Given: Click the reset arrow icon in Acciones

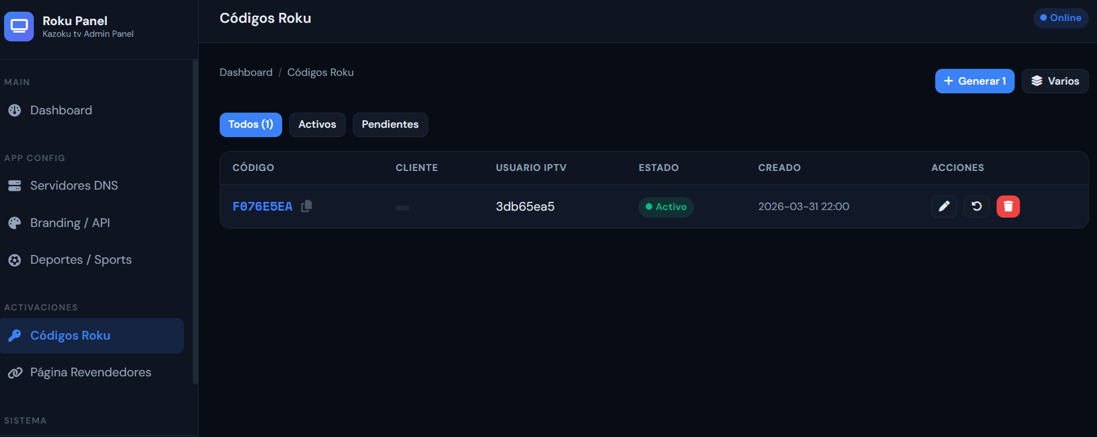Looking at the screenshot, I should click(976, 207).
